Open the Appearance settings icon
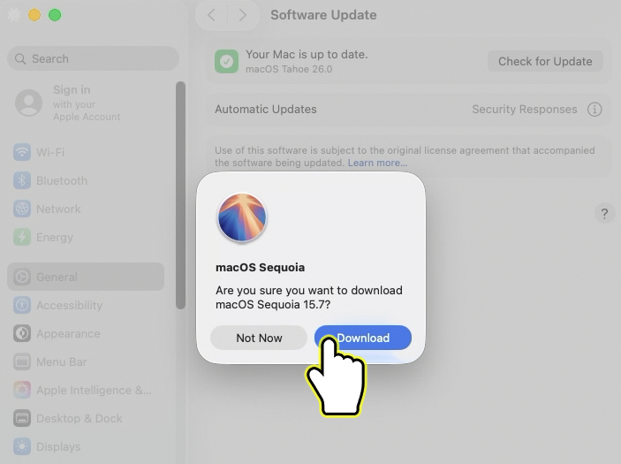This screenshot has width=621, height=464. point(22,333)
